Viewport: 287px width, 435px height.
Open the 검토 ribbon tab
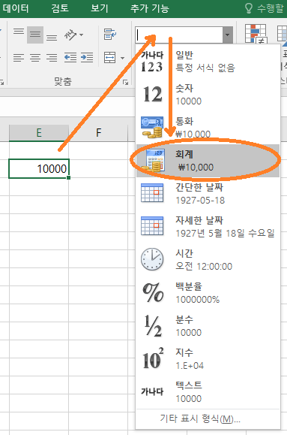tap(60, 8)
